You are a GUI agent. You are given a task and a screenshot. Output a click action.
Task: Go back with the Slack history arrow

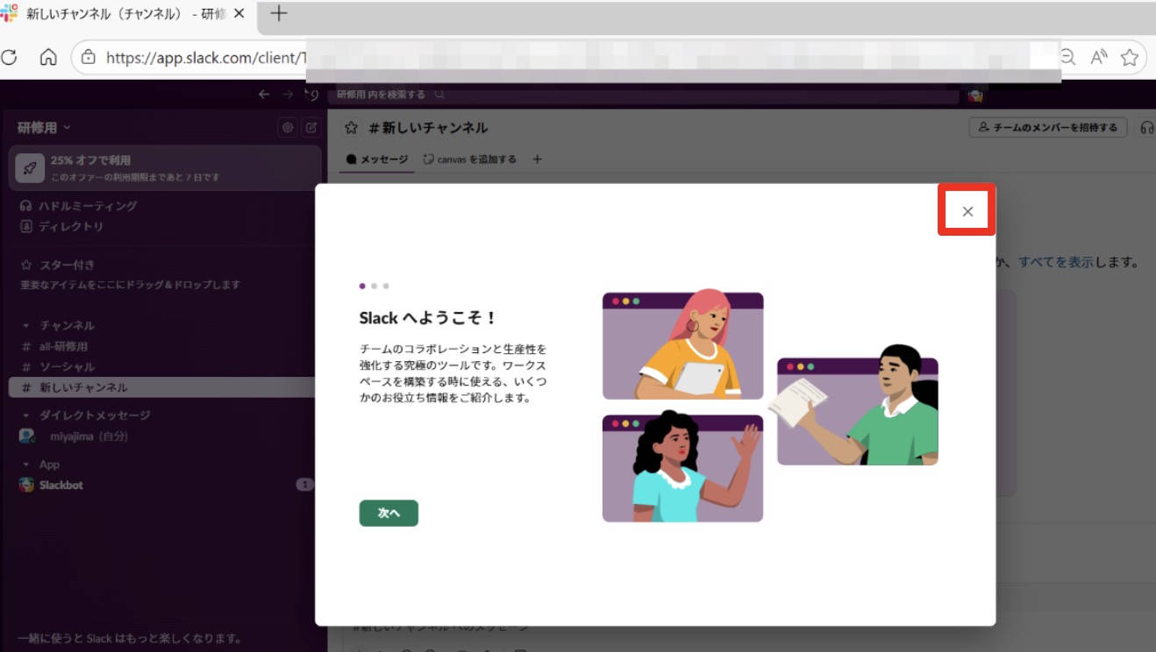click(264, 95)
